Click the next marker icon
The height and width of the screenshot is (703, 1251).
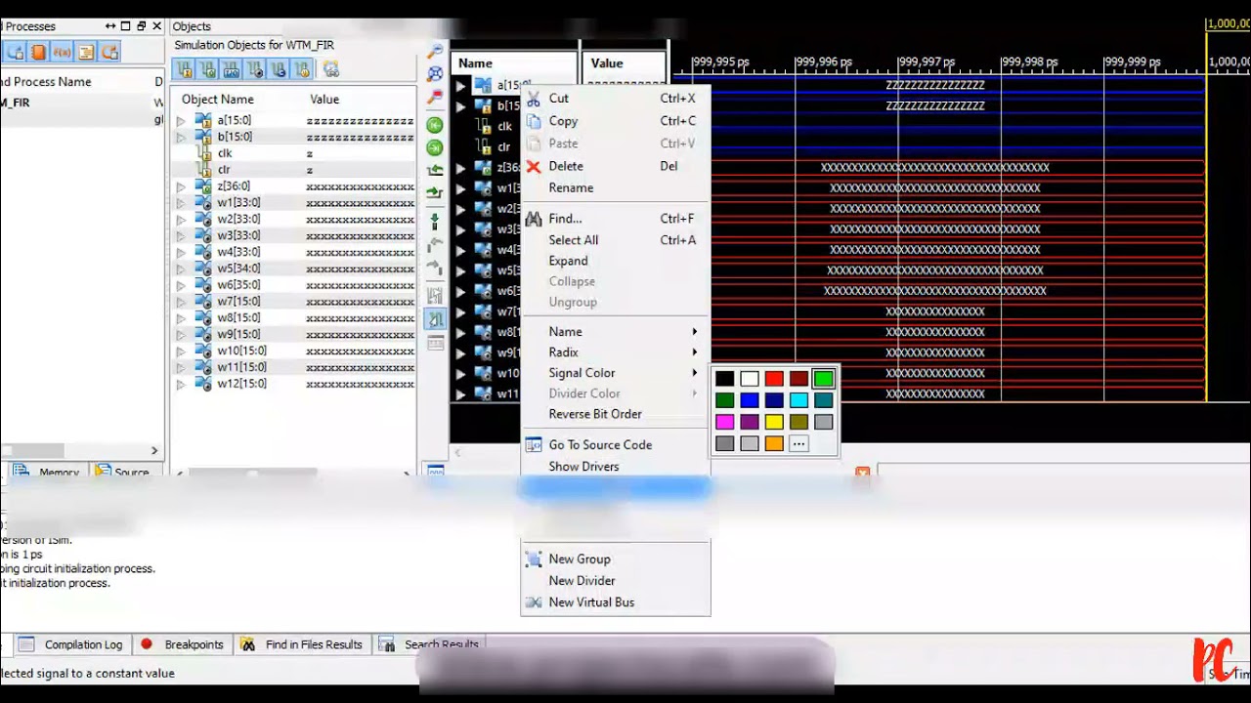pos(435,268)
